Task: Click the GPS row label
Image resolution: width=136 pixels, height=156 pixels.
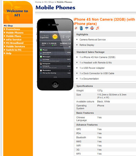Action: (79, 129)
